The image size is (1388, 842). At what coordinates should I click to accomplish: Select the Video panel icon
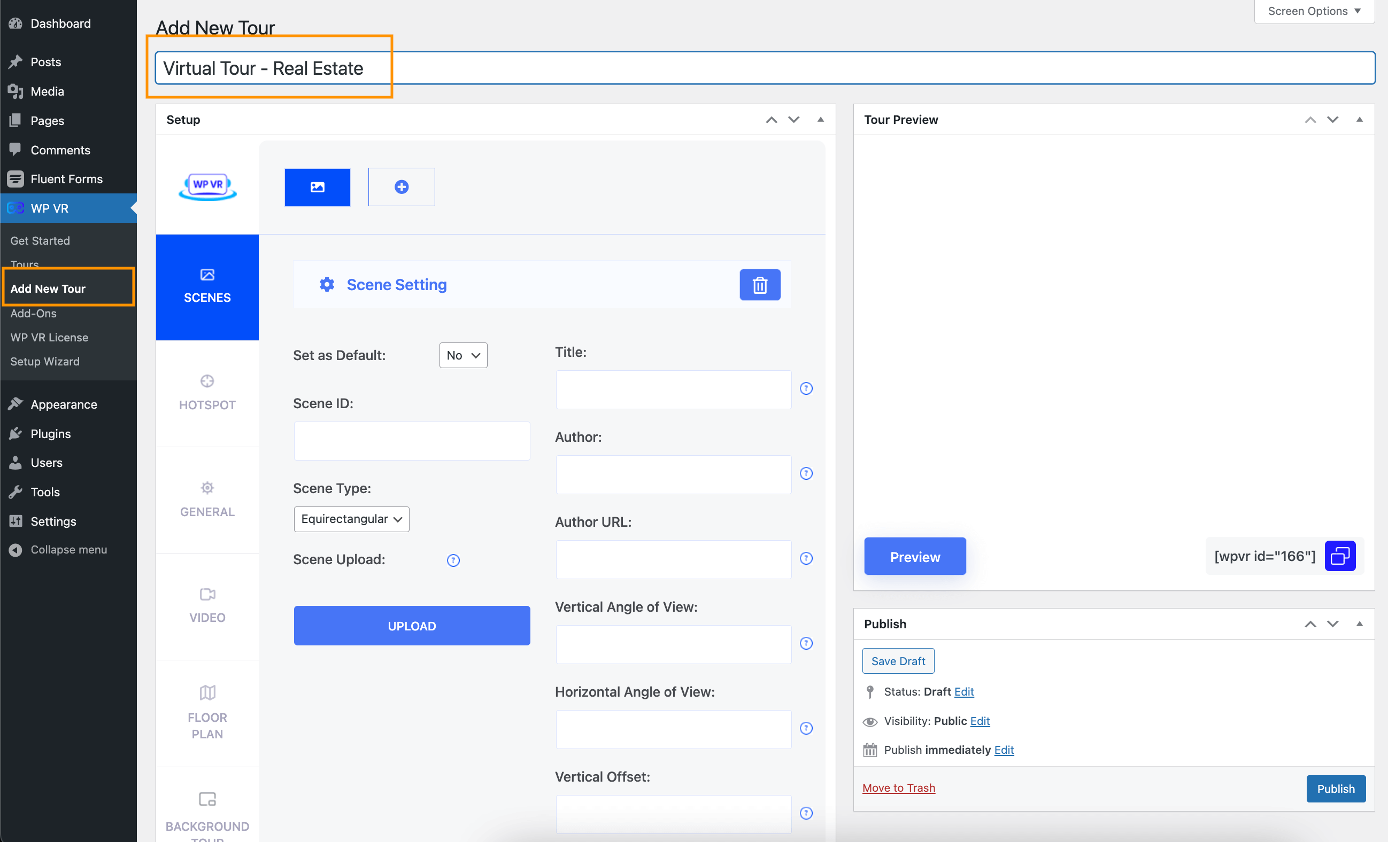click(x=207, y=603)
